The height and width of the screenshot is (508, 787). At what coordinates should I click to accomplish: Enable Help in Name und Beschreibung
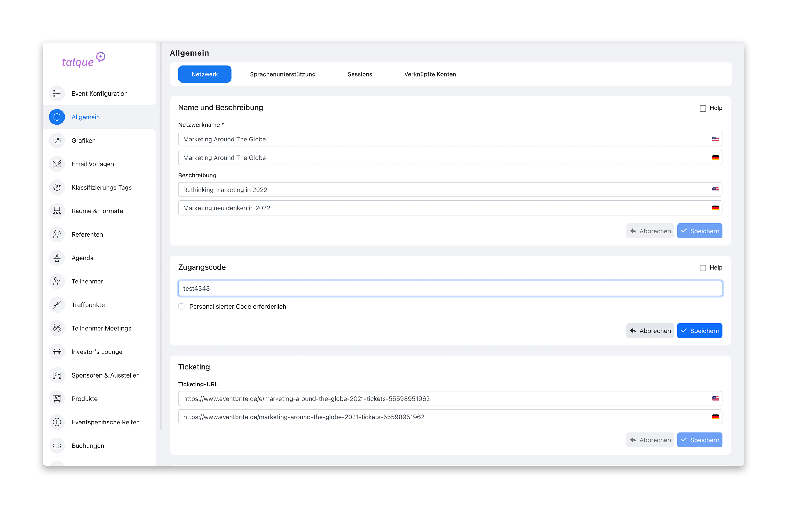(703, 108)
